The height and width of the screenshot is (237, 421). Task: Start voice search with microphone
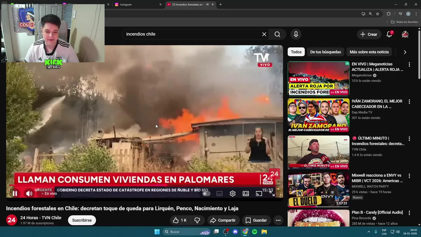click(x=296, y=34)
